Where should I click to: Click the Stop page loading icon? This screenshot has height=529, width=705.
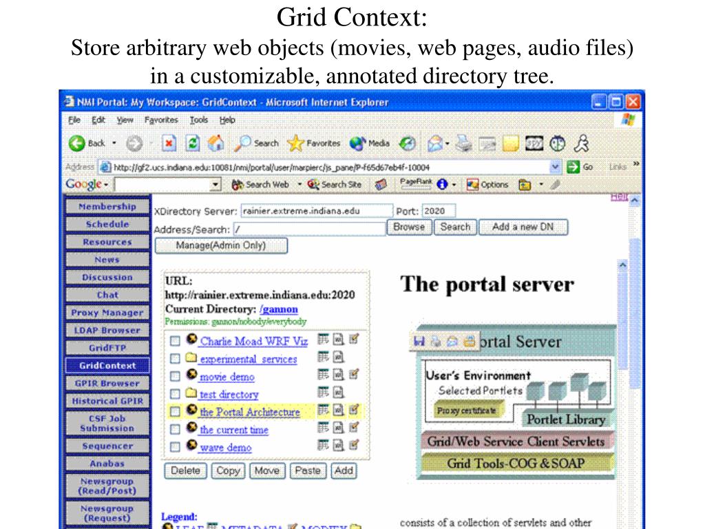tap(169, 143)
